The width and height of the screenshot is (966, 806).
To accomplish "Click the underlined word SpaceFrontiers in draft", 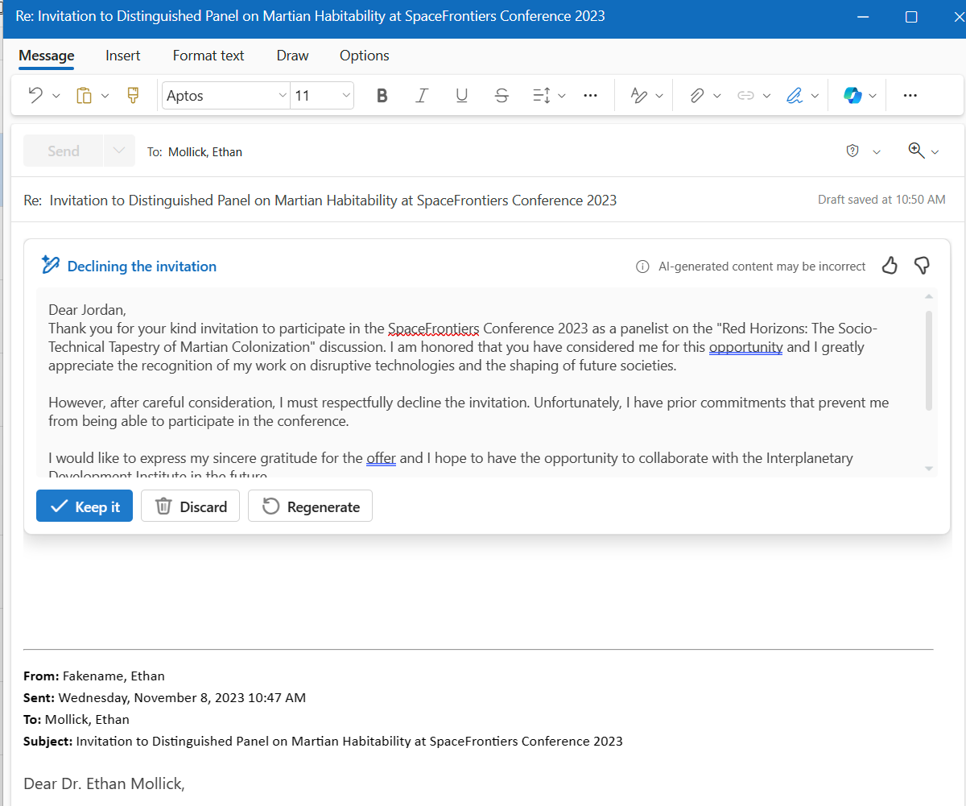I will click(x=433, y=328).
